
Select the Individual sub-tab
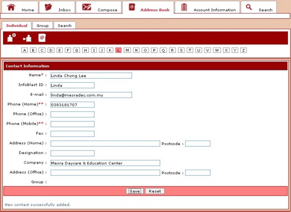pos(17,26)
